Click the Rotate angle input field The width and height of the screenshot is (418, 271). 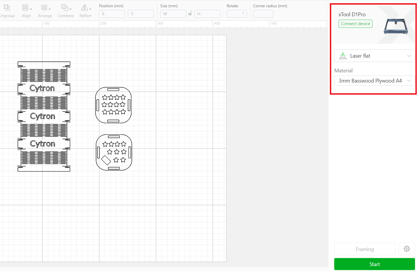(237, 14)
